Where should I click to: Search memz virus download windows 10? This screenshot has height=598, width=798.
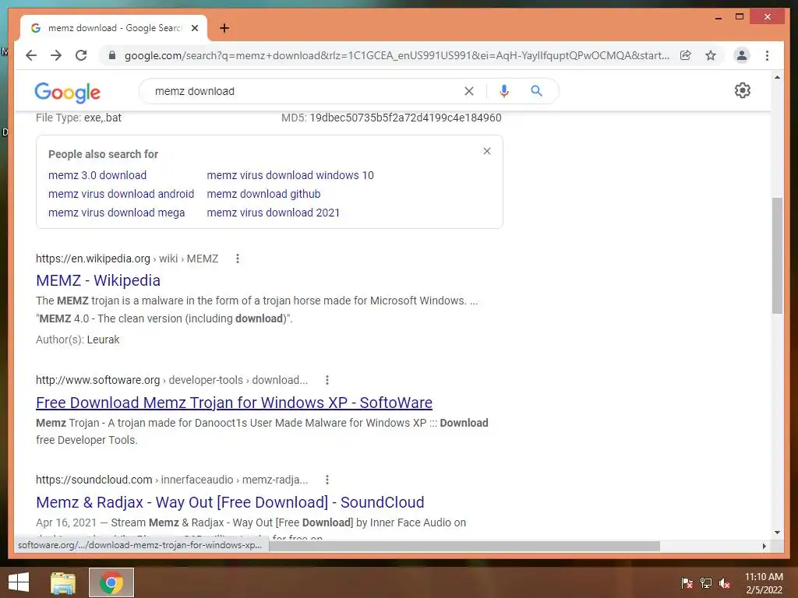(x=290, y=175)
